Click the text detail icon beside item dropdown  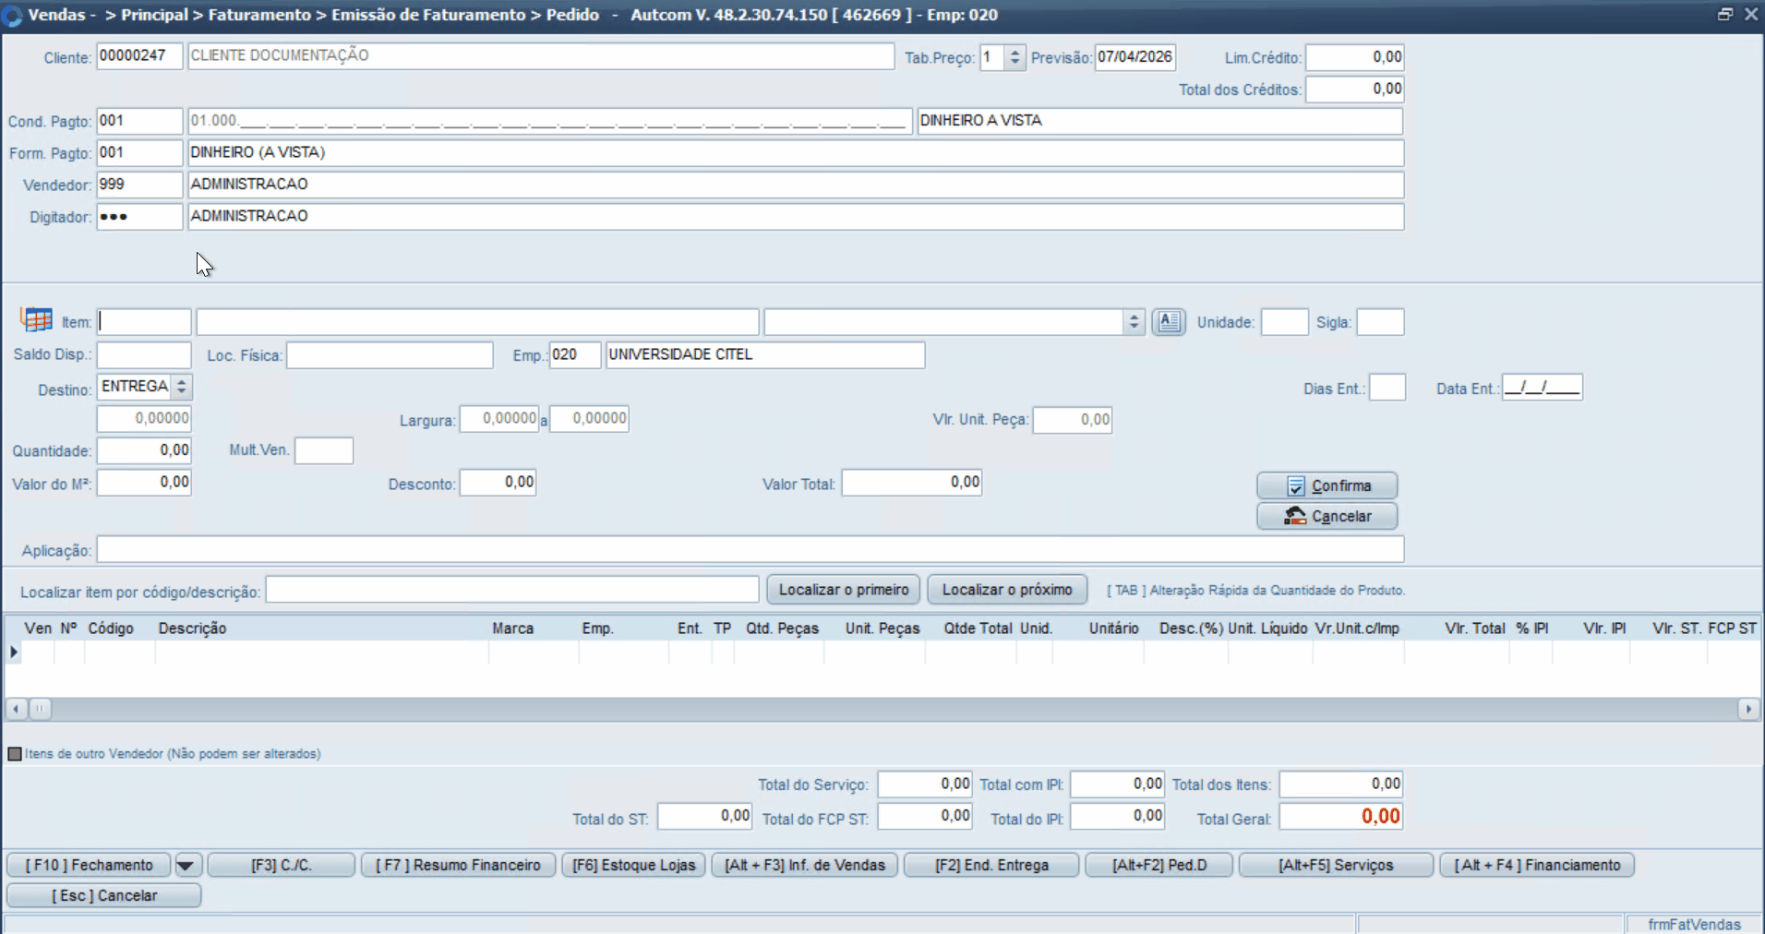pyautogui.click(x=1169, y=322)
